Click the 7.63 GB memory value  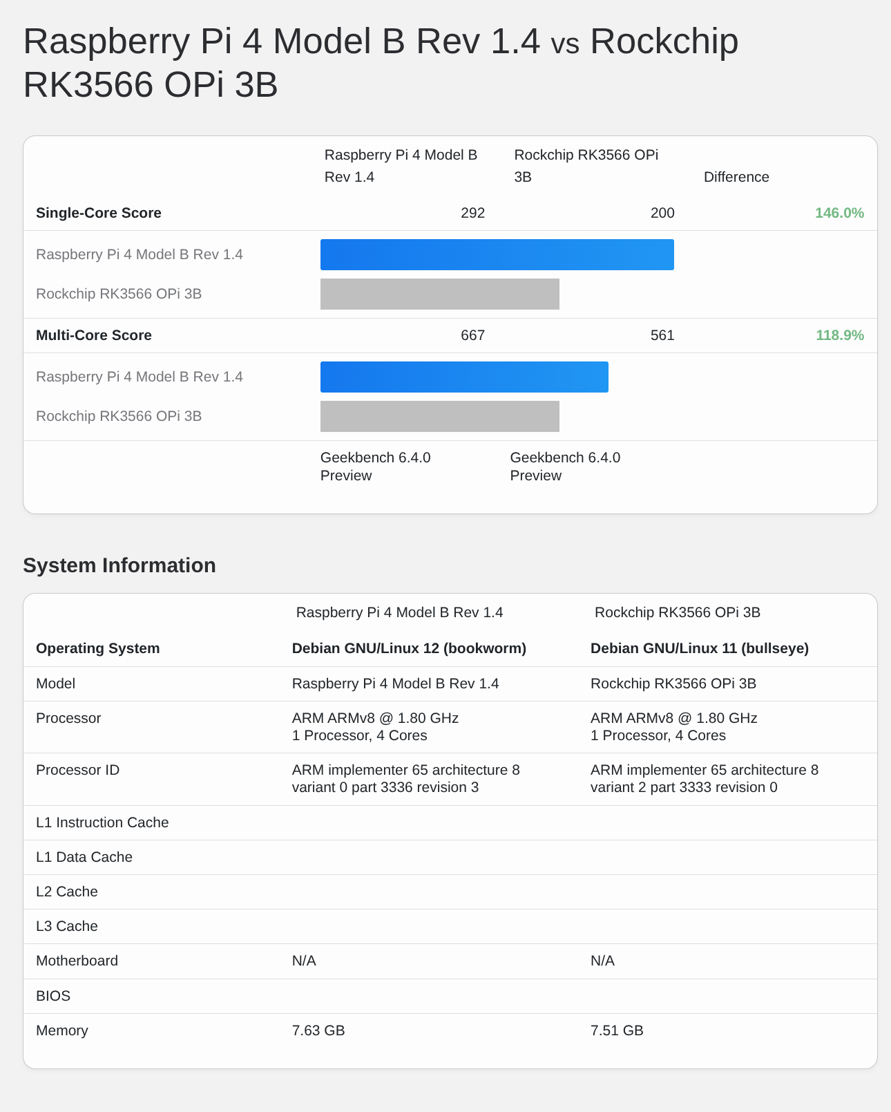coord(318,1030)
